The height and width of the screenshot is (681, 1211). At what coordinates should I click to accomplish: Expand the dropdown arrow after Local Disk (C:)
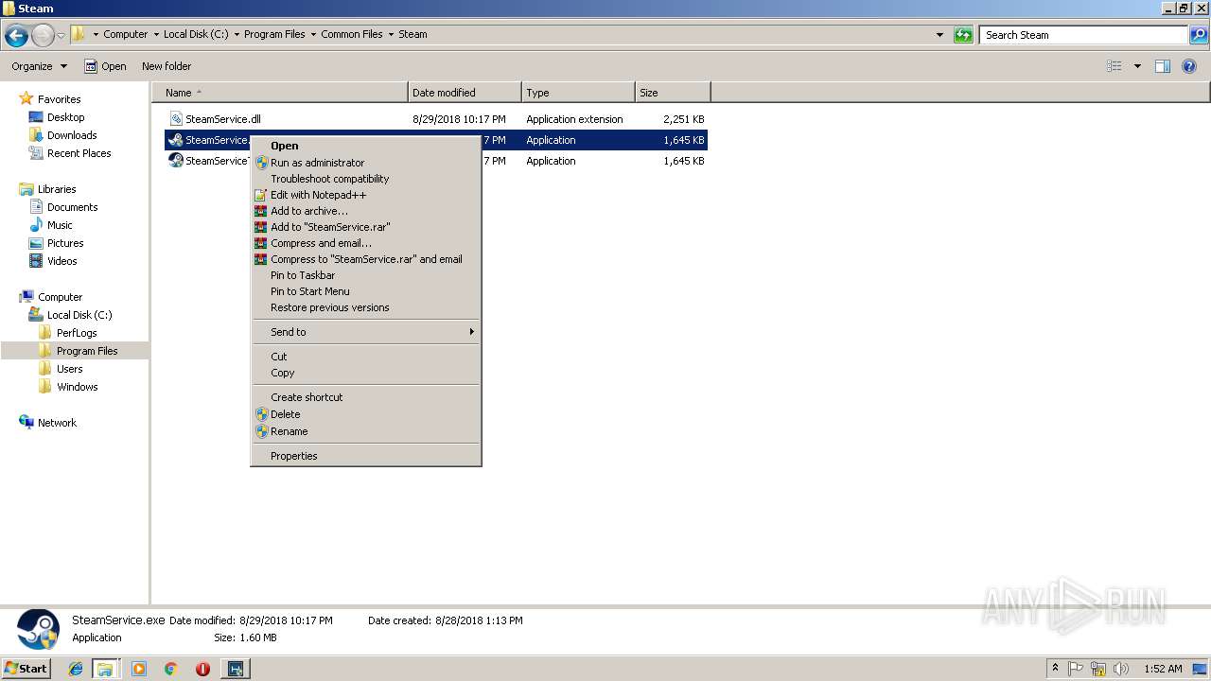click(236, 34)
